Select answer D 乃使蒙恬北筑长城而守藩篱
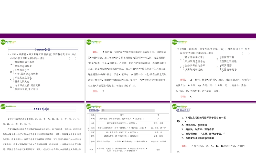 (x=198, y=138)
